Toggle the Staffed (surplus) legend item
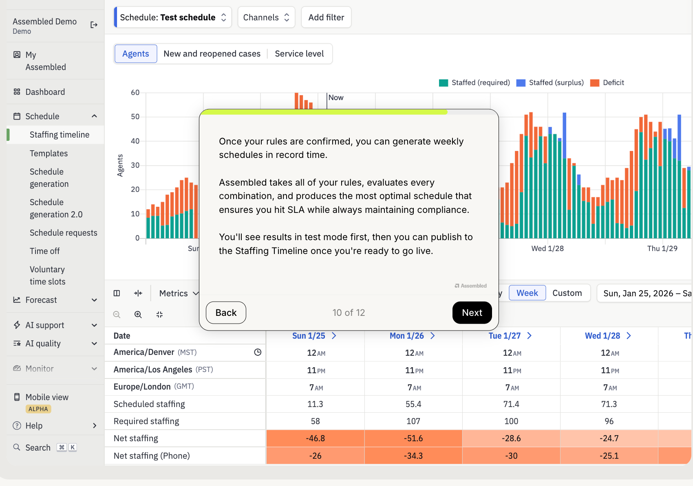Image resolution: width=693 pixels, height=486 pixels. 550,83
